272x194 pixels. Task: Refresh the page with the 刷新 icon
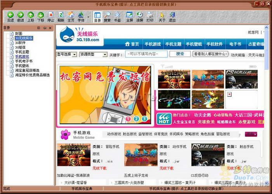point(61,15)
